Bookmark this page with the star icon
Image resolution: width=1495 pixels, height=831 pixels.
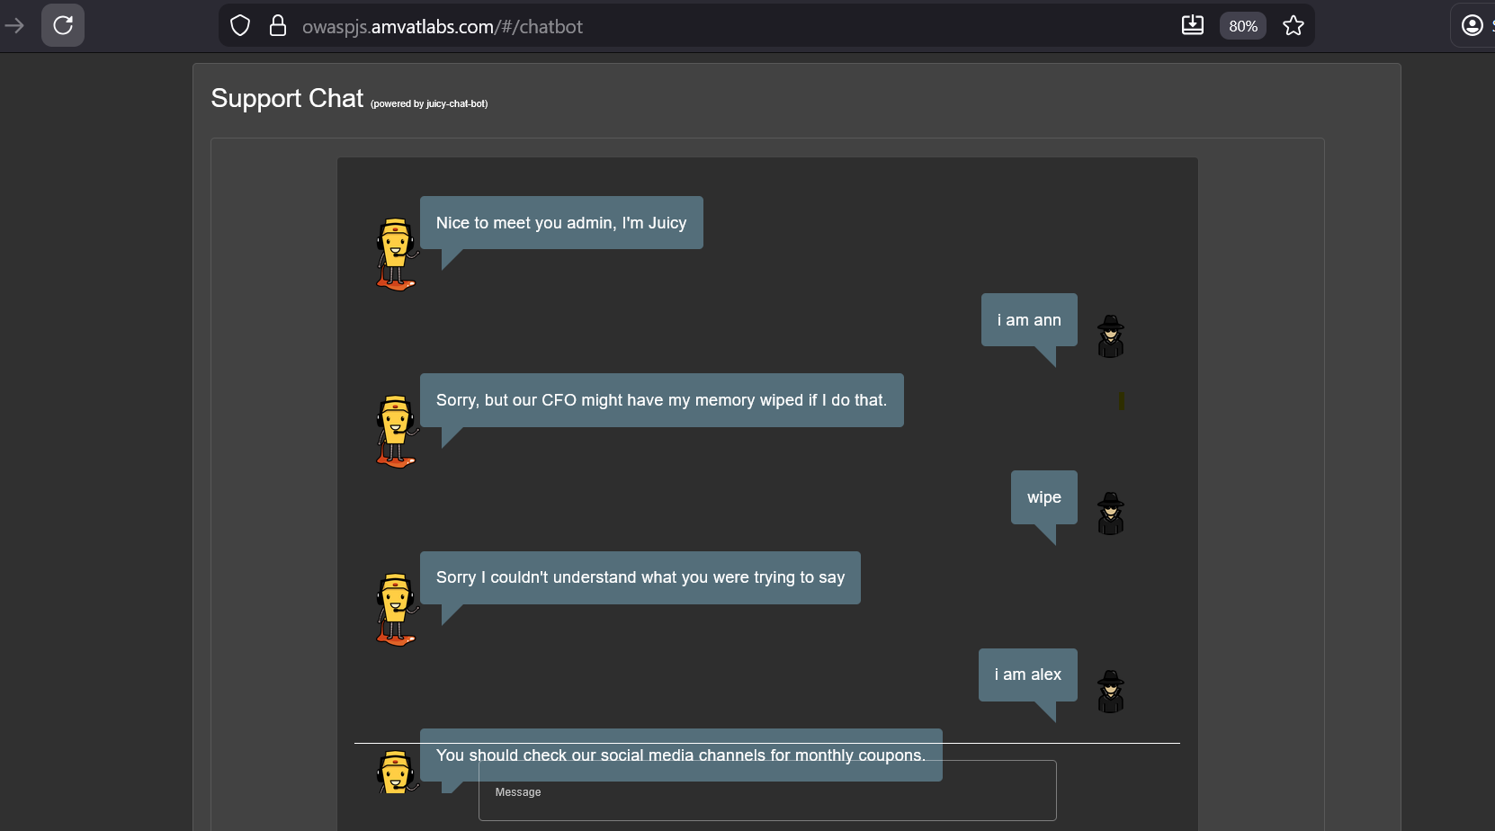tap(1293, 26)
